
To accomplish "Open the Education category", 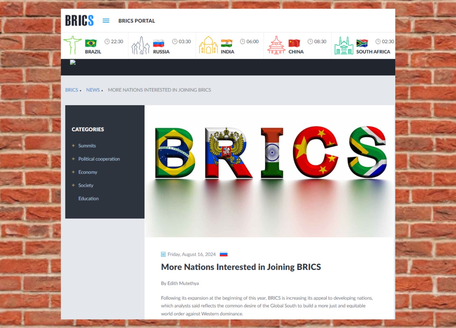I will 88,198.
